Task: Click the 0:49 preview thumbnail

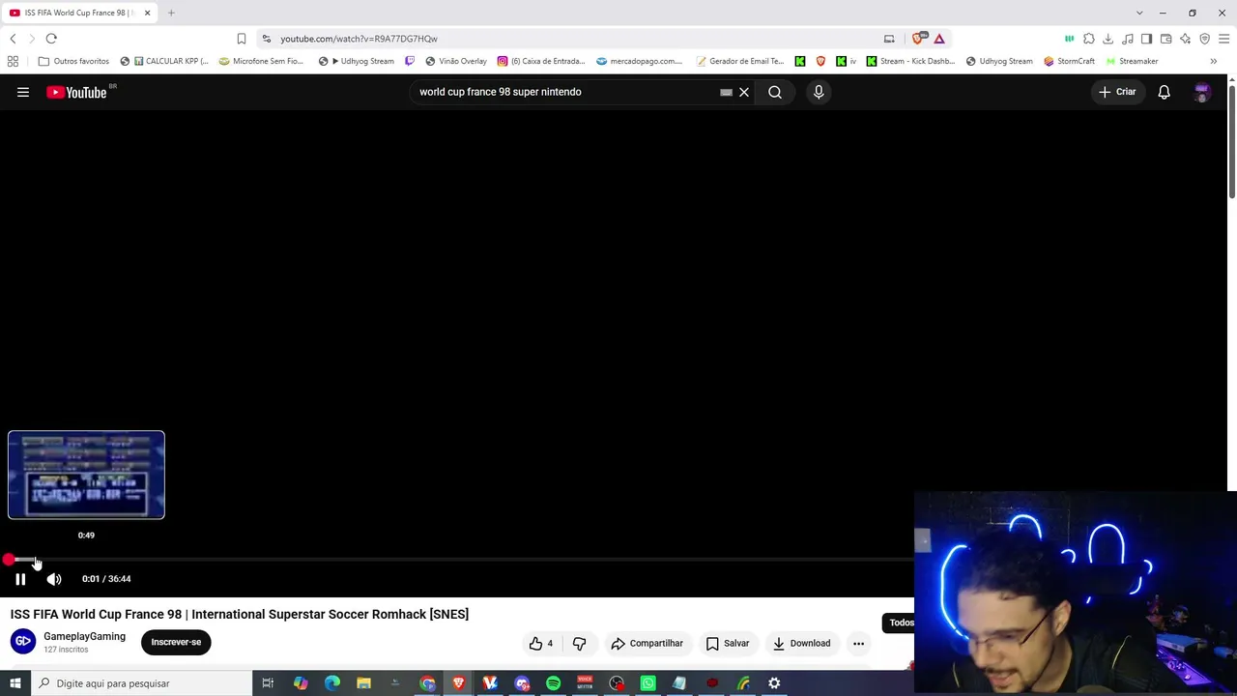Action: point(86,475)
